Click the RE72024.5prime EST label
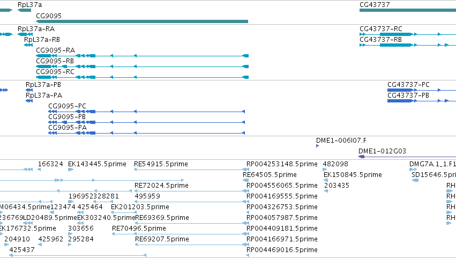Screen dimensions: 456x258 [161, 186]
